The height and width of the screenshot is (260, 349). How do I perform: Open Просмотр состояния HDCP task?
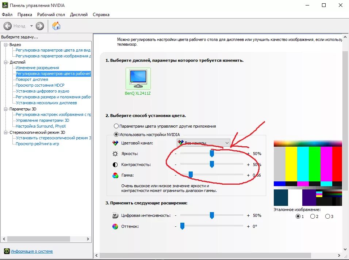40,85
